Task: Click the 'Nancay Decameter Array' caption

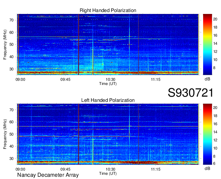Action: [x=48, y=175]
